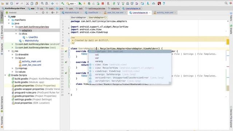Viewport: 233px width, 131px height.
Task: Click the Save All toolbar icon
Action: coord(7,3)
